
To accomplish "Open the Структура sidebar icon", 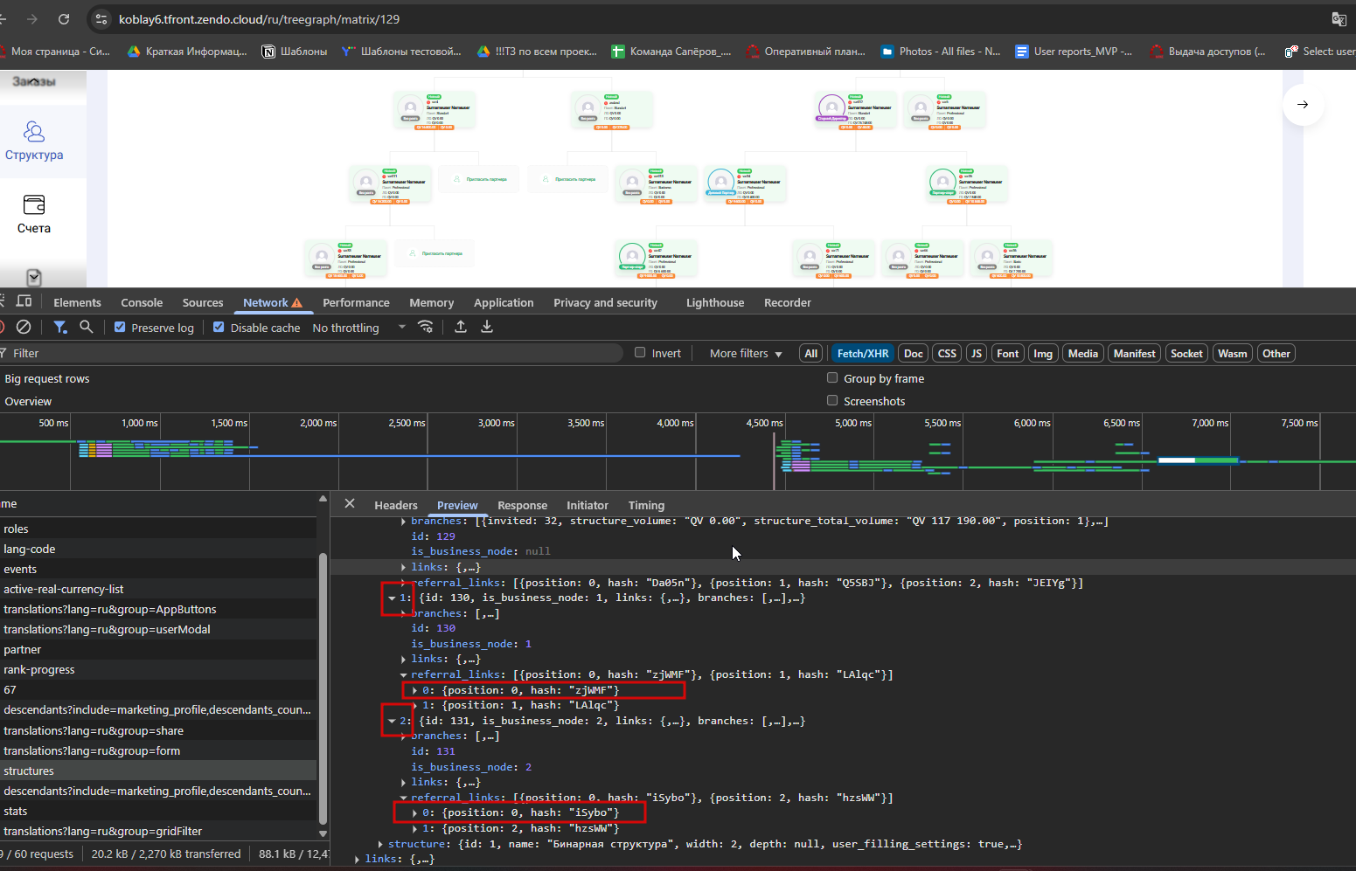I will [34, 132].
